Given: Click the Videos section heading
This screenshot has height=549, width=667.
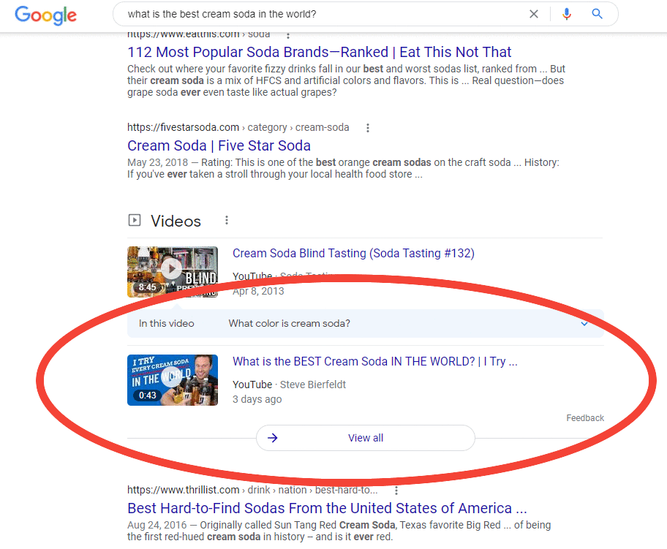Looking at the screenshot, I should [x=176, y=221].
